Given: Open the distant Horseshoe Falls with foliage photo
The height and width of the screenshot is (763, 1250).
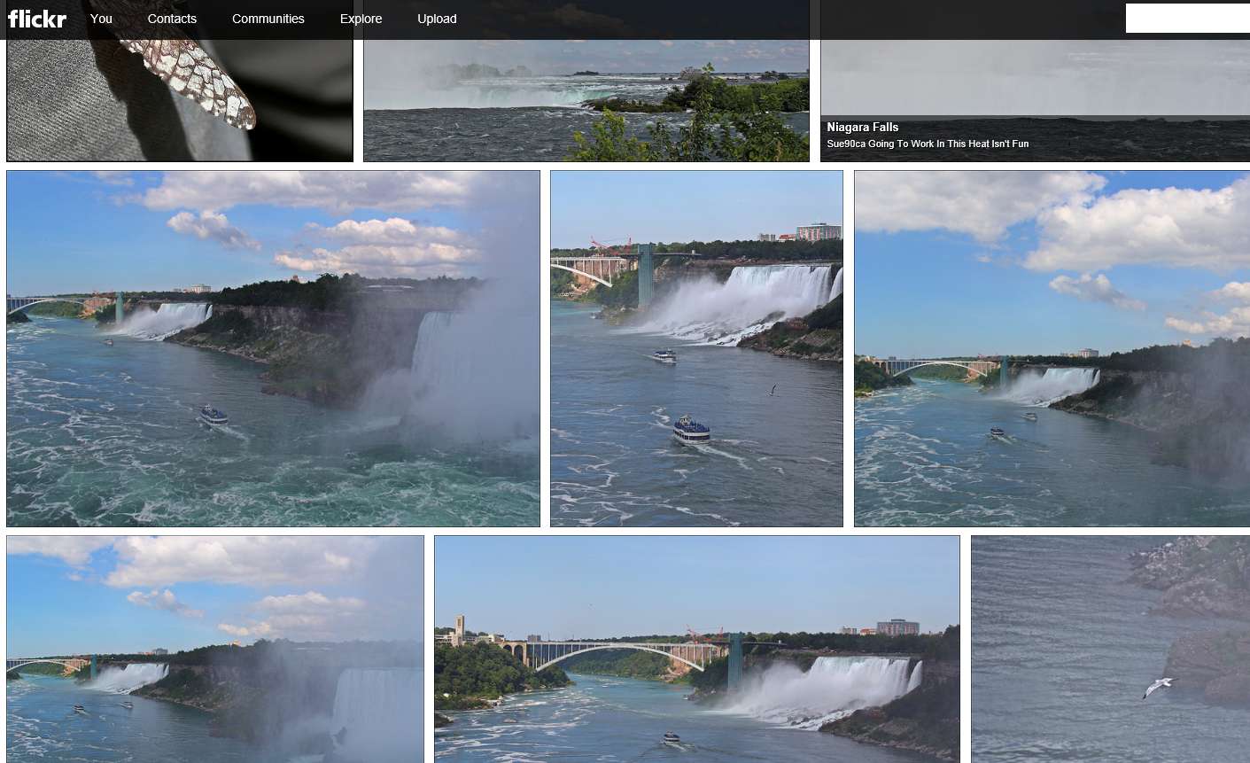Looking at the screenshot, I should coord(586,99).
